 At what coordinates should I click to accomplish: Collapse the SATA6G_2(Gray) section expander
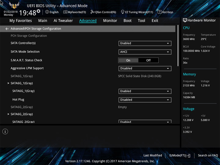tap(8, 114)
